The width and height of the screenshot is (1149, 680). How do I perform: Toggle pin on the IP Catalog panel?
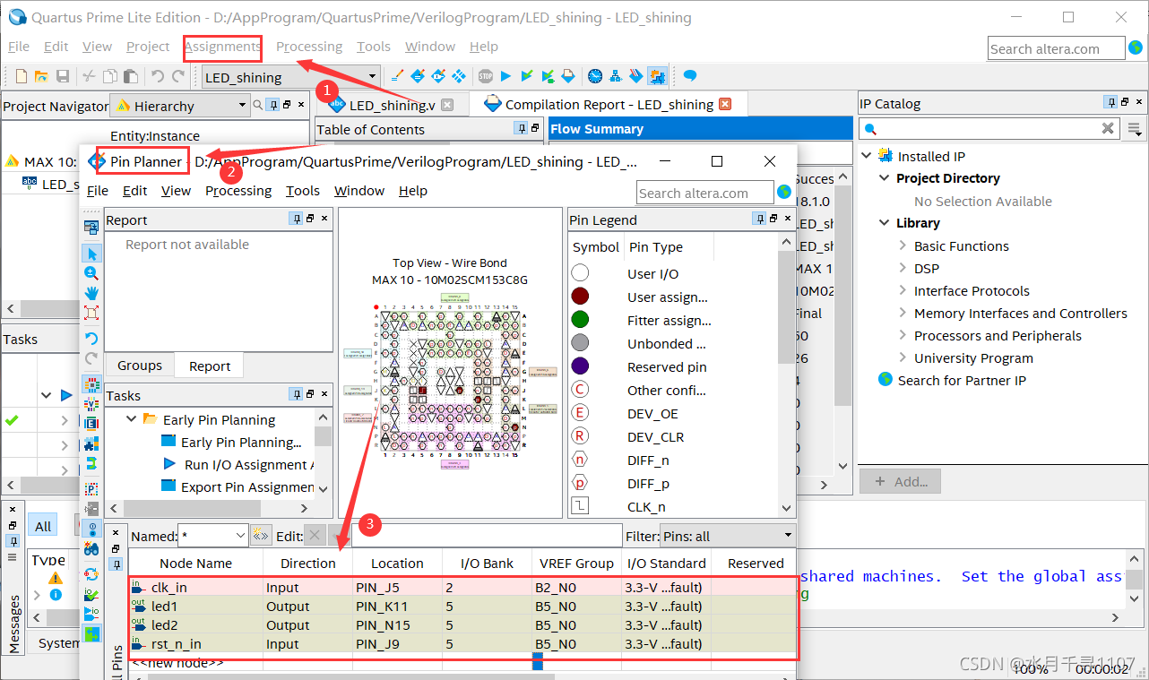coord(1111,103)
